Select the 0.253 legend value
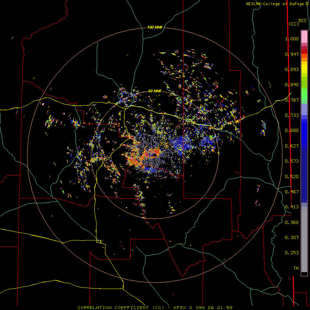This screenshot has height=310, width=310. [292, 253]
